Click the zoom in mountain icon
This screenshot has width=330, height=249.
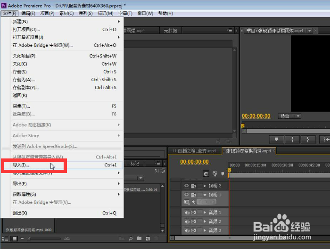tap(67, 238)
